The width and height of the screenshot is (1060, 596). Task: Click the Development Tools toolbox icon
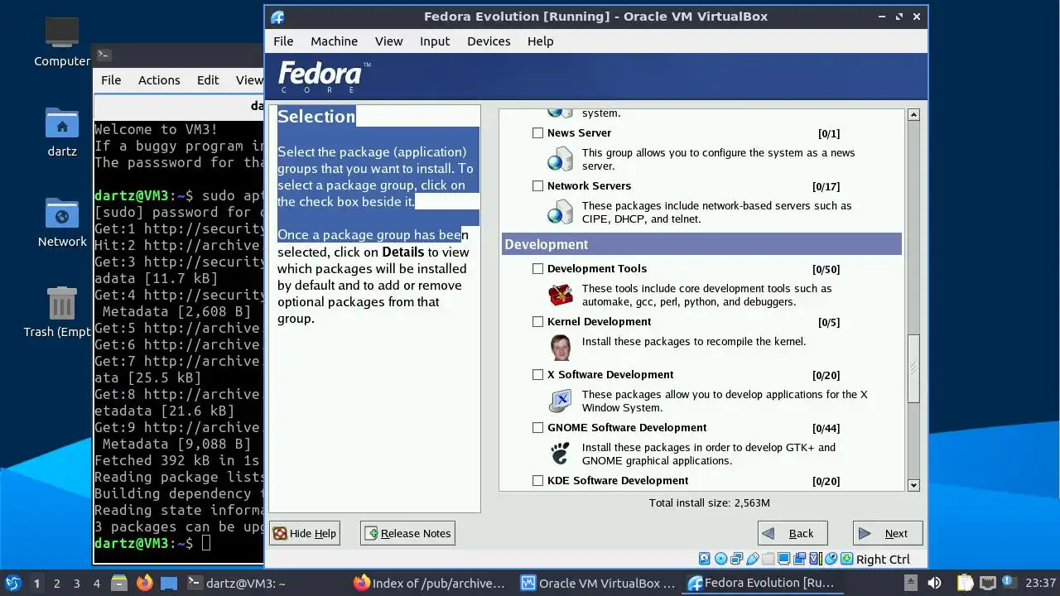[561, 295]
